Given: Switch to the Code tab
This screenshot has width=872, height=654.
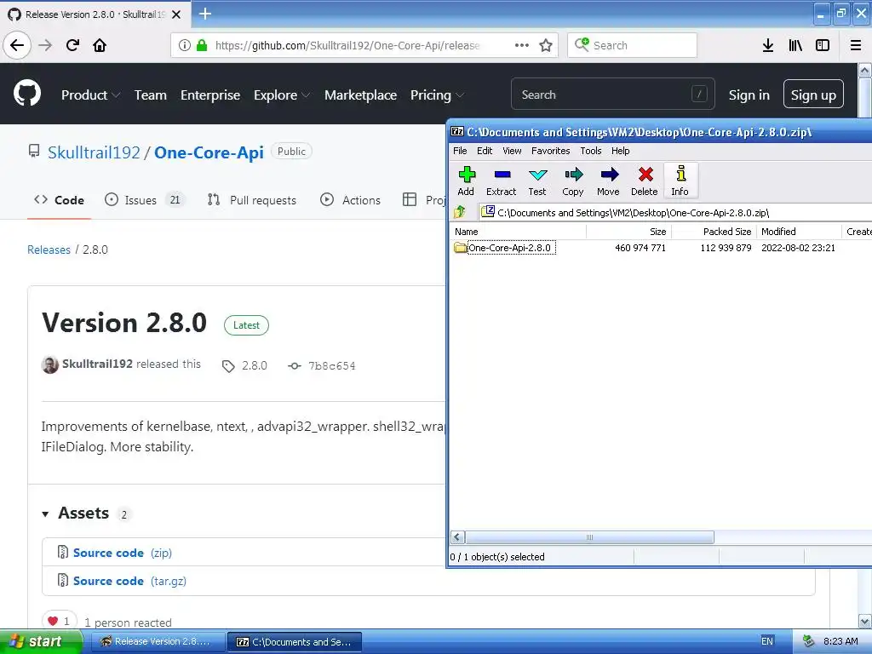Looking at the screenshot, I should [x=59, y=200].
